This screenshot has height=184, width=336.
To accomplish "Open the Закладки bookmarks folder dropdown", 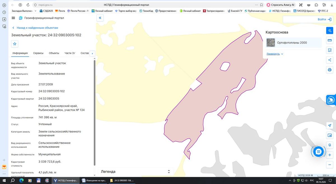I will 24,11.
